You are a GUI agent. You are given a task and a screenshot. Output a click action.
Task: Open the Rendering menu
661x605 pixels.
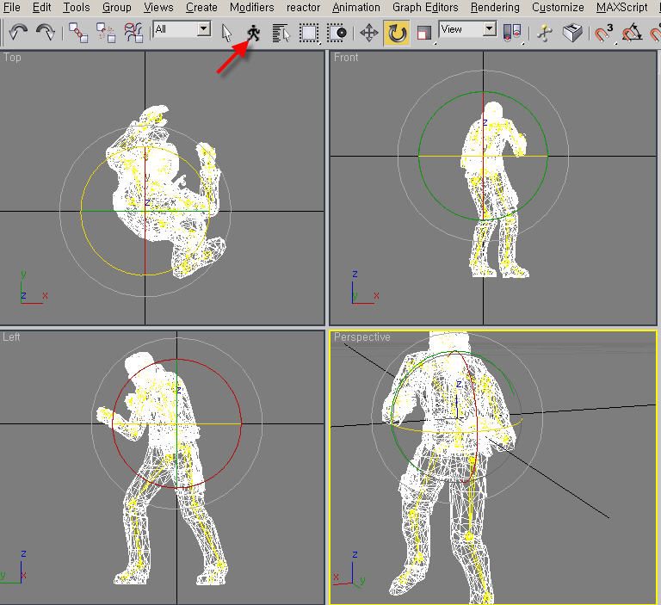click(495, 7)
